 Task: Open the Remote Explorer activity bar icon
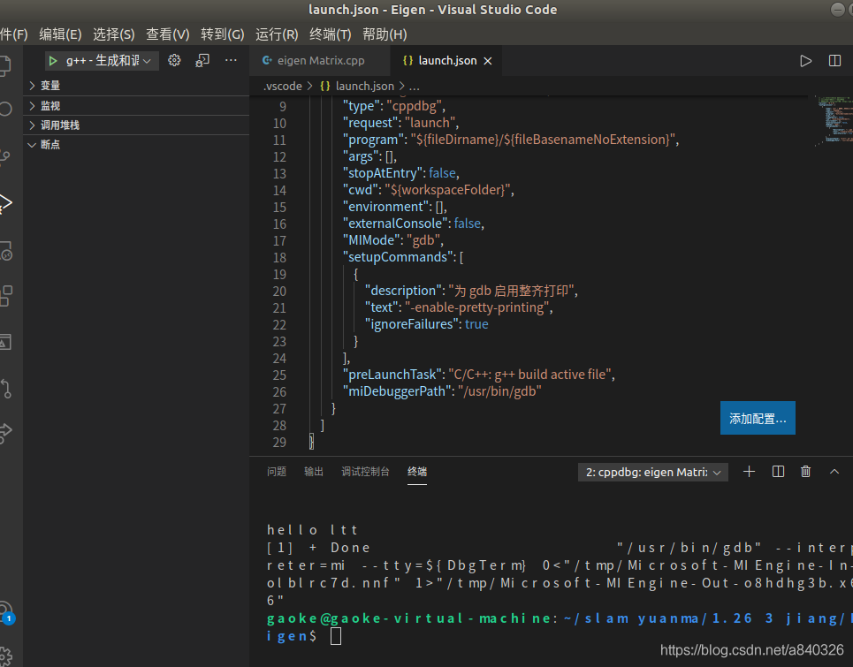tap(5, 251)
